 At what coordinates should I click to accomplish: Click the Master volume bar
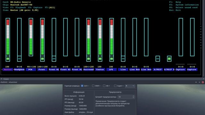pyautogui.click(x=8, y=37)
